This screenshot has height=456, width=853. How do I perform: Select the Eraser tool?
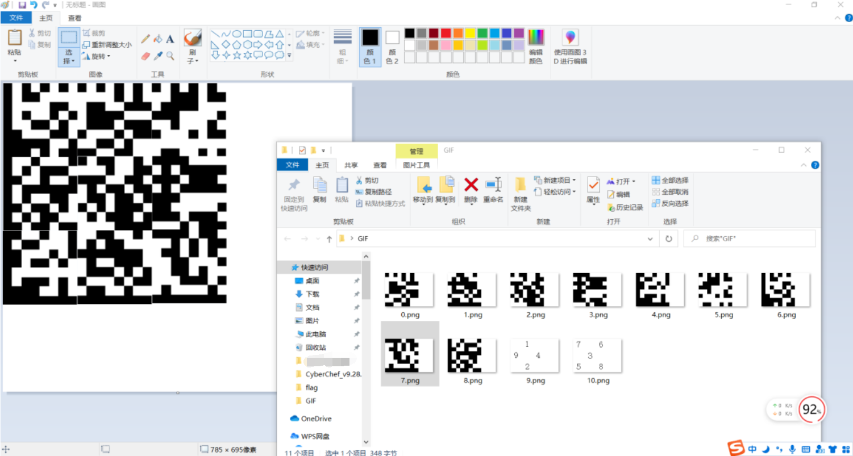147,56
